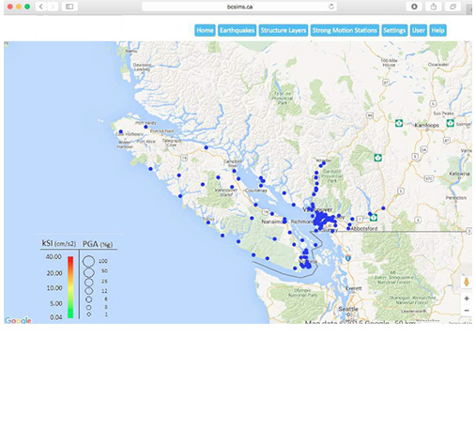Click the station marker near Coal Harbour
The image size is (476, 443).
(121, 131)
